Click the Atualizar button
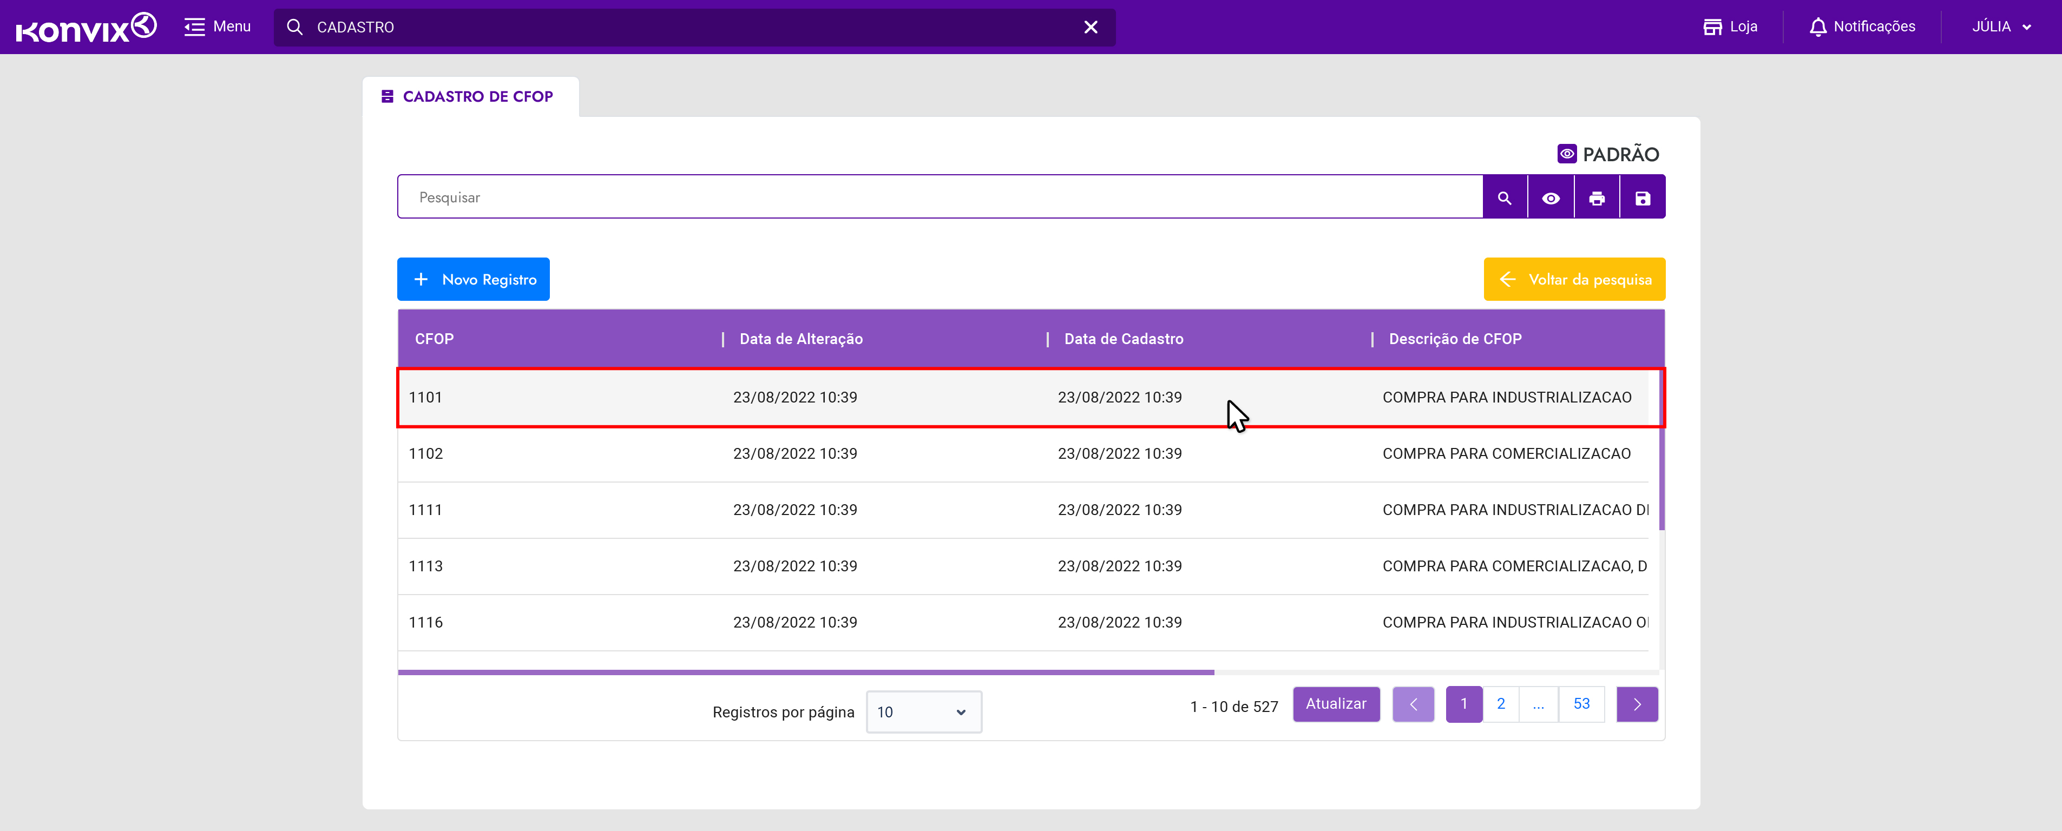 click(1335, 704)
